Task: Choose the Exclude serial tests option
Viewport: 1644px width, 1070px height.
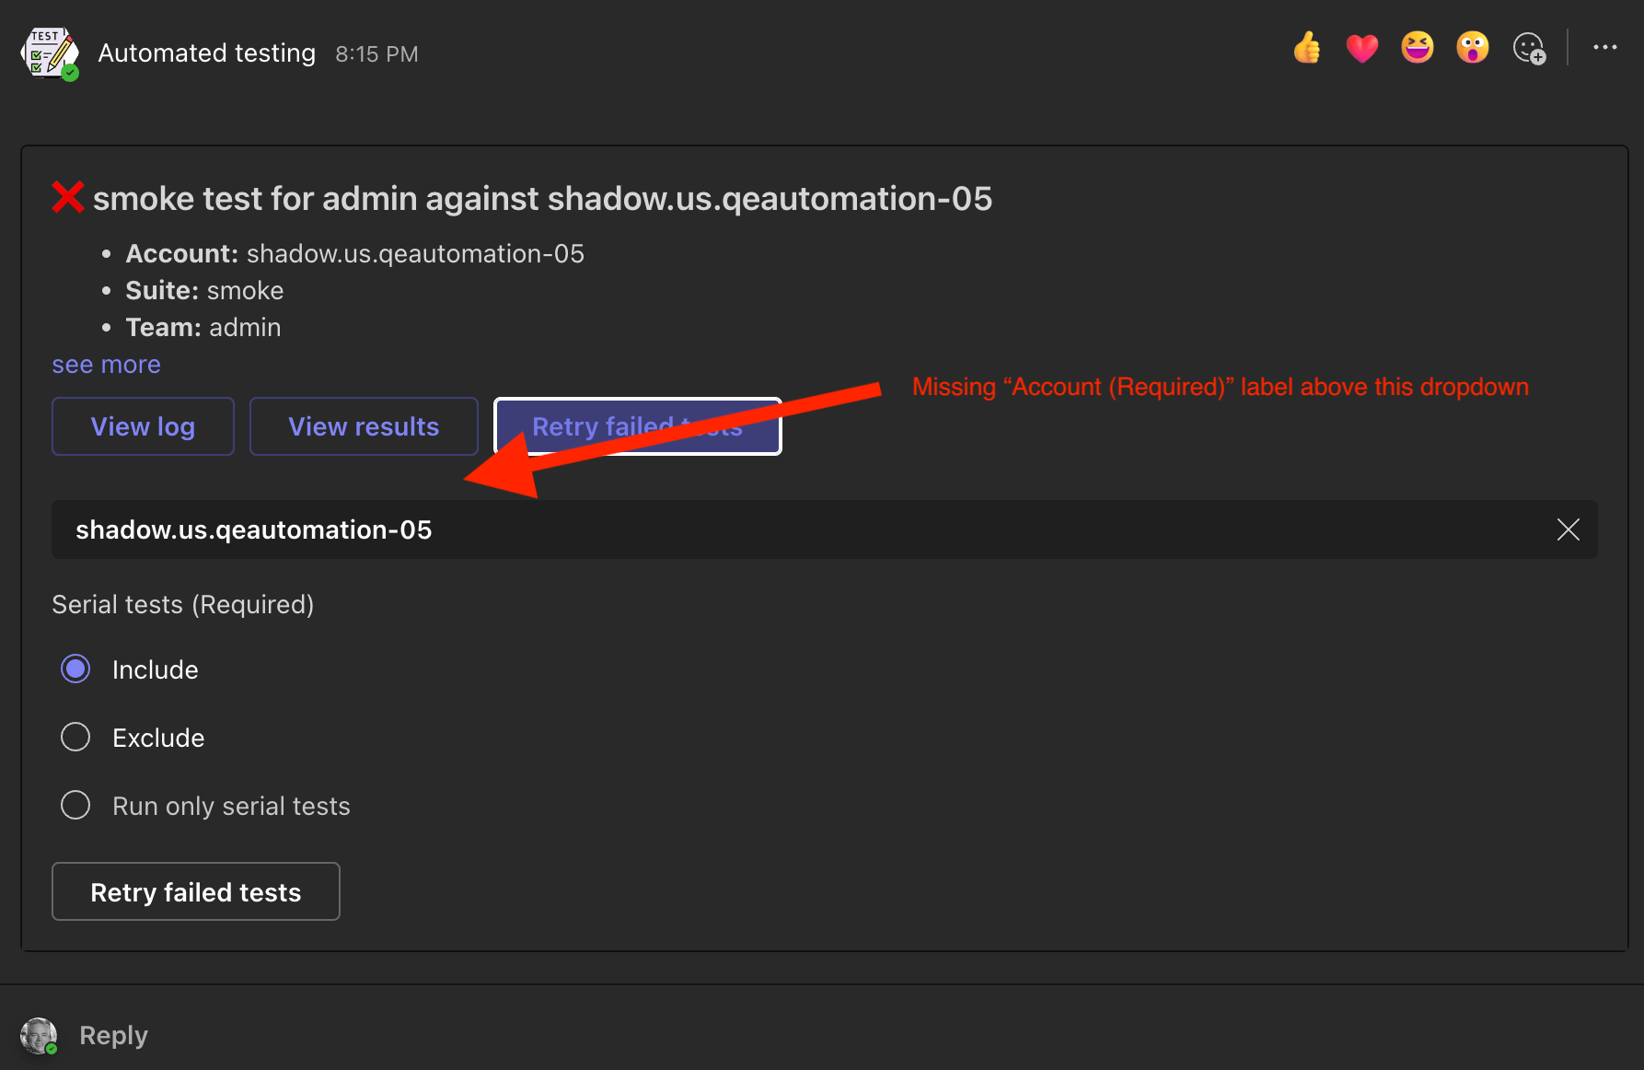Action: [75, 737]
